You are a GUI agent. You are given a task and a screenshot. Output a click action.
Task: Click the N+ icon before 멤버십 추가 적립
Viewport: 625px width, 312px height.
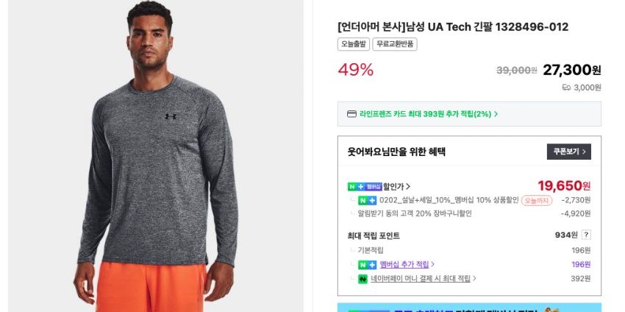tap(367, 265)
